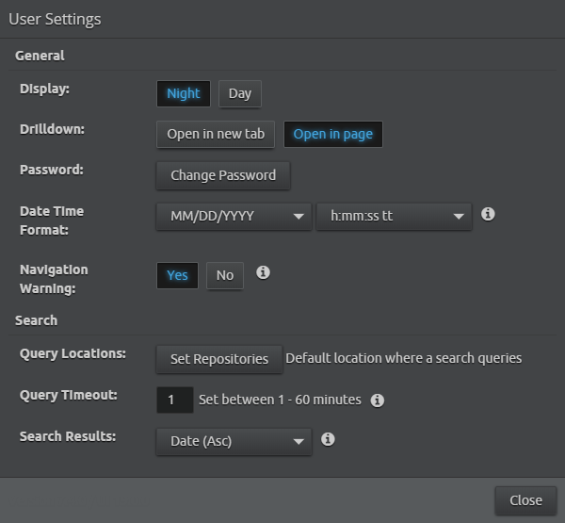The width and height of the screenshot is (565, 523).
Task: Click the Set Repositories button
Action: 219,359
